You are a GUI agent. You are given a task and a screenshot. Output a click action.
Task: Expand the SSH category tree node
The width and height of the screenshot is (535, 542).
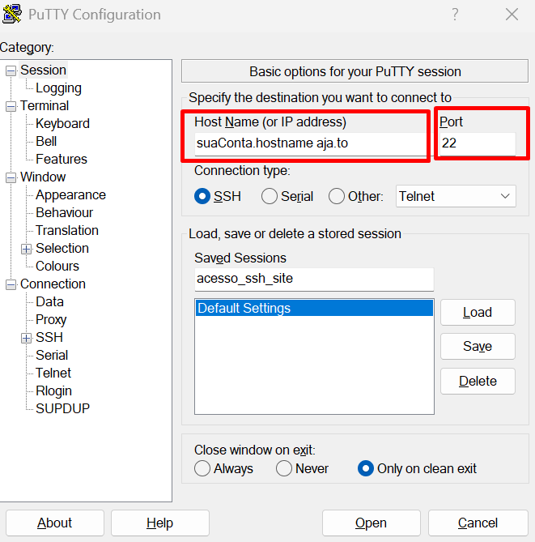pos(27,338)
